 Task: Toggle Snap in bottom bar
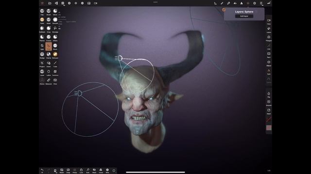[68, 171]
